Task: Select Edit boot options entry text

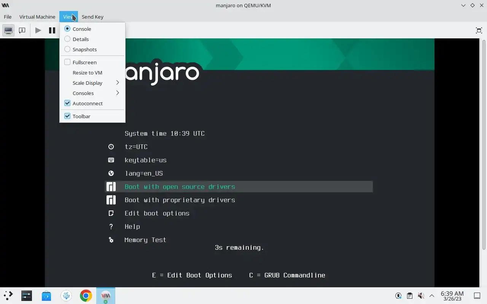Action: pos(157,213)
